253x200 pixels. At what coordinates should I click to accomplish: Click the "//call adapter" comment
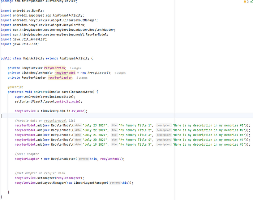coord(27,154)
